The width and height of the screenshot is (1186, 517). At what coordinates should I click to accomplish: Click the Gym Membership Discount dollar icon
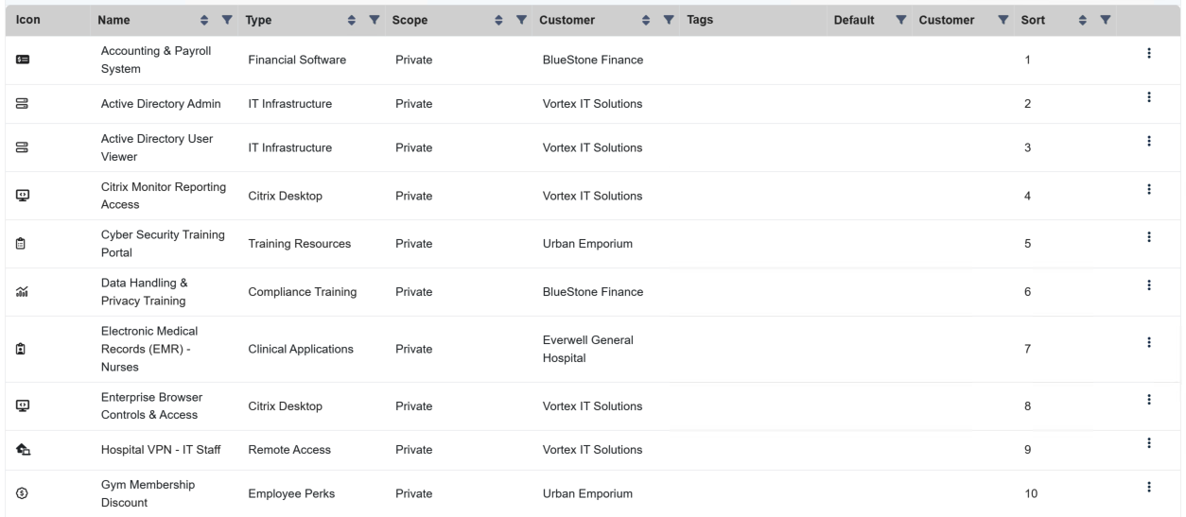(x=23, y=493)
